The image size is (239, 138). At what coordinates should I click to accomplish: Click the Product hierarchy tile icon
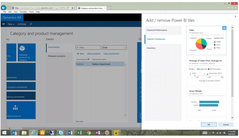(x=15, y=108)
